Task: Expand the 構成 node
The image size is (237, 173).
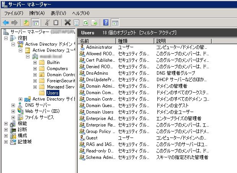Action: point(6,136)
